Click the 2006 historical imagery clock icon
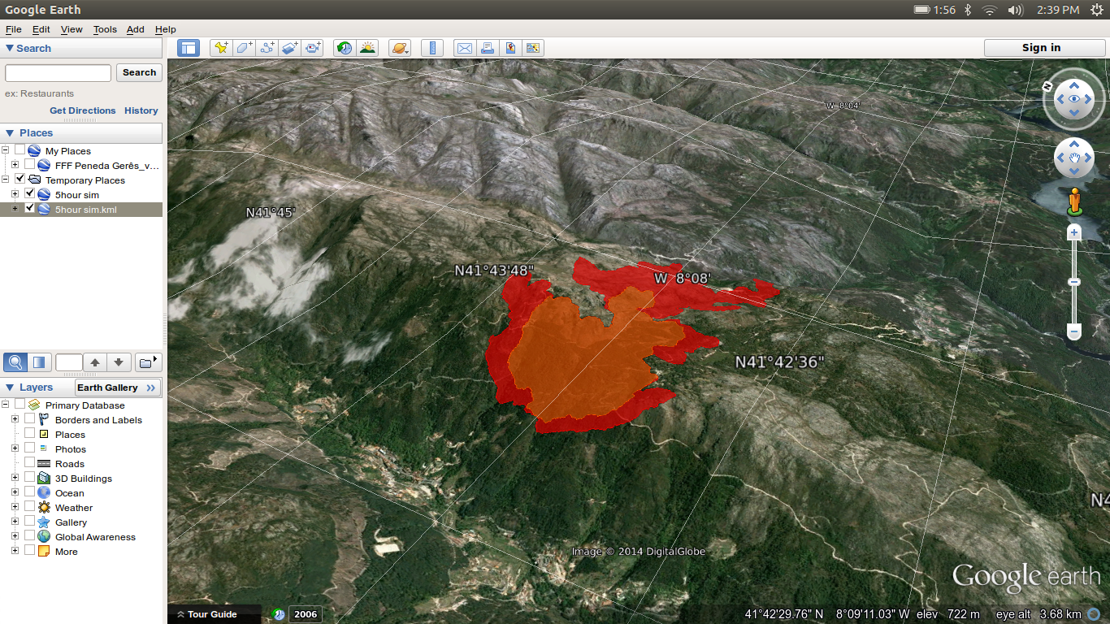1110x624 pixels. 279,614
